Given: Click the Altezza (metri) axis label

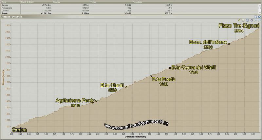Looking at the screenshot, I should (3, 77).
